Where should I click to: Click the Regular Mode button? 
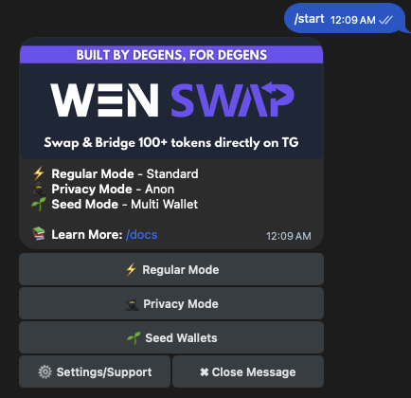(x=171, y=269)
